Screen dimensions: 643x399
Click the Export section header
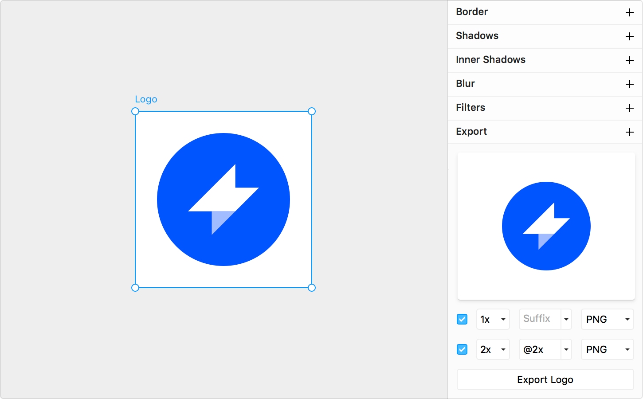tap(545, 132)
